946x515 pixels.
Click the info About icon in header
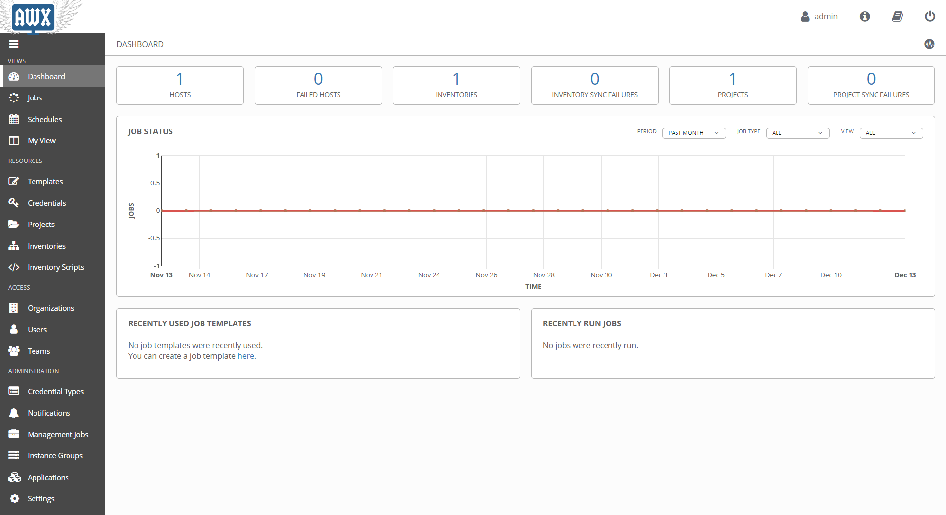click(864, 16)
